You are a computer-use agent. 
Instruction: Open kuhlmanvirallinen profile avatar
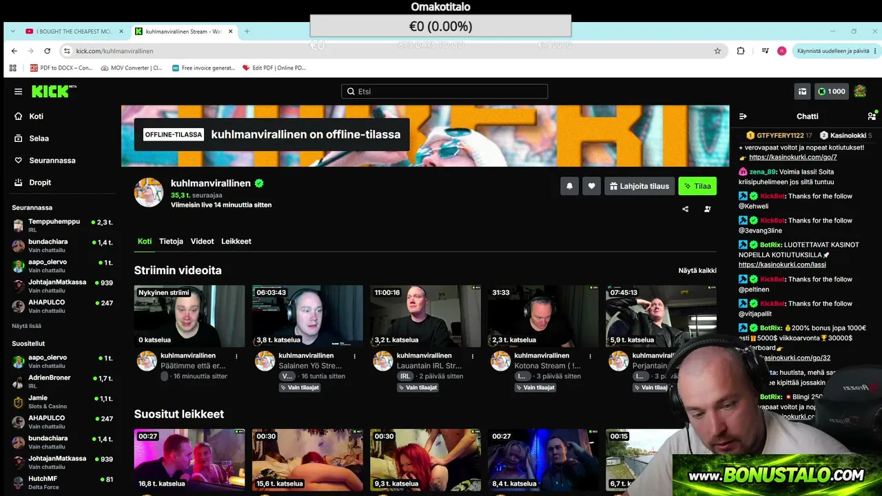coord(149,192)
